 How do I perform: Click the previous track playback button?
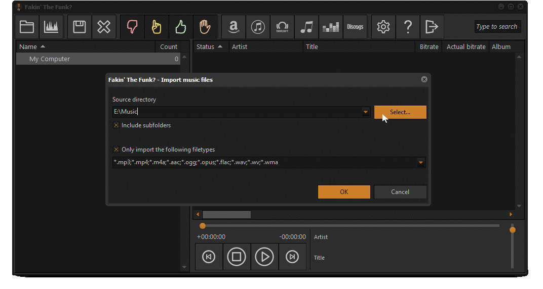[209, 257]
